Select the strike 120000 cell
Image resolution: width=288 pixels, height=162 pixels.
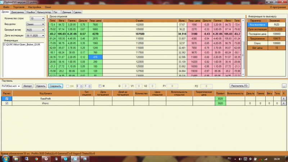pos(140,57)
